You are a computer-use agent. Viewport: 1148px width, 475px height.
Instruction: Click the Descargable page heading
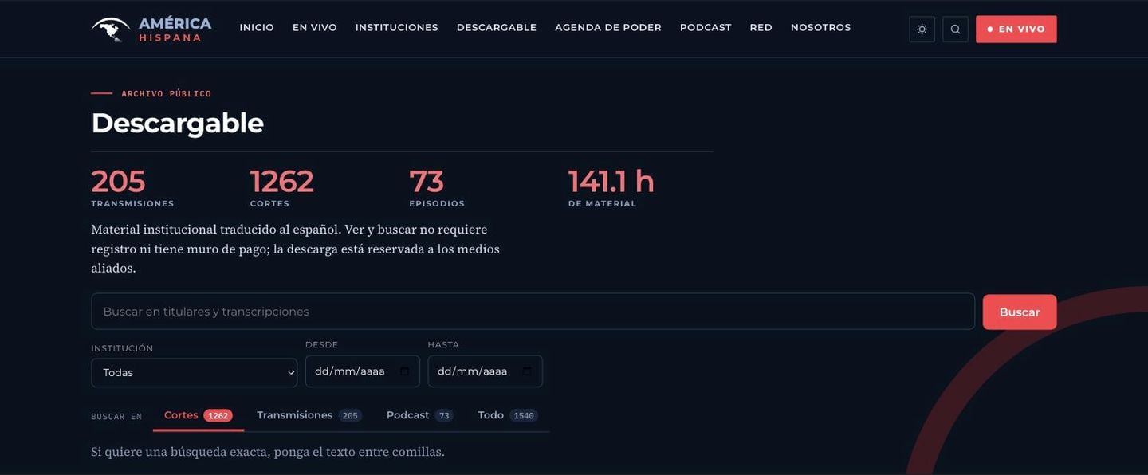coord(177,124)
